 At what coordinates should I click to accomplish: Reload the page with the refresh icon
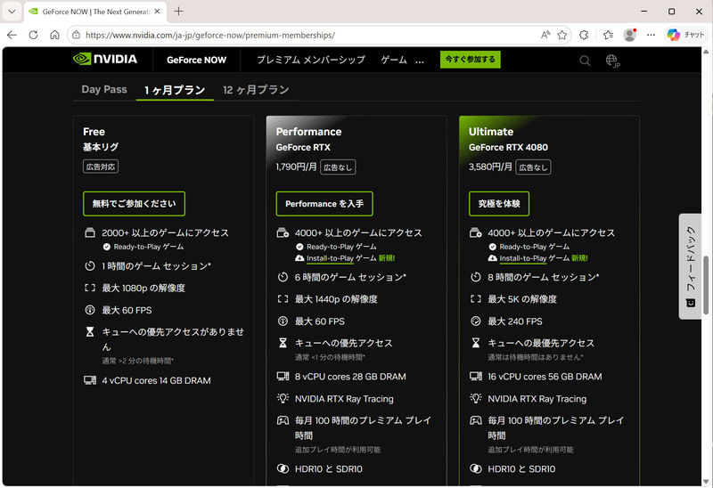tap(33, 35)
